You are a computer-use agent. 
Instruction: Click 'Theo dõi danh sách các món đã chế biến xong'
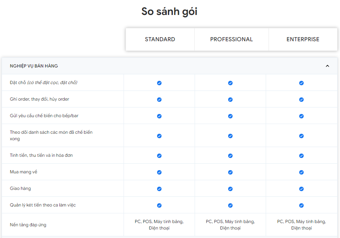click(x=51, y=135)
